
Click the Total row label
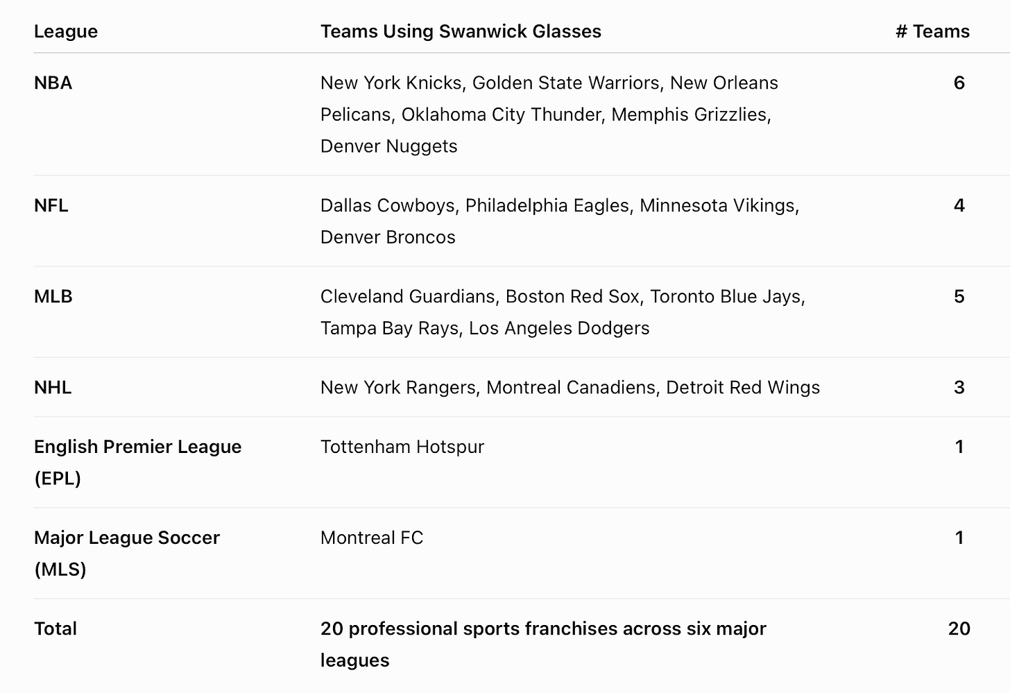(x=55, y=628)
